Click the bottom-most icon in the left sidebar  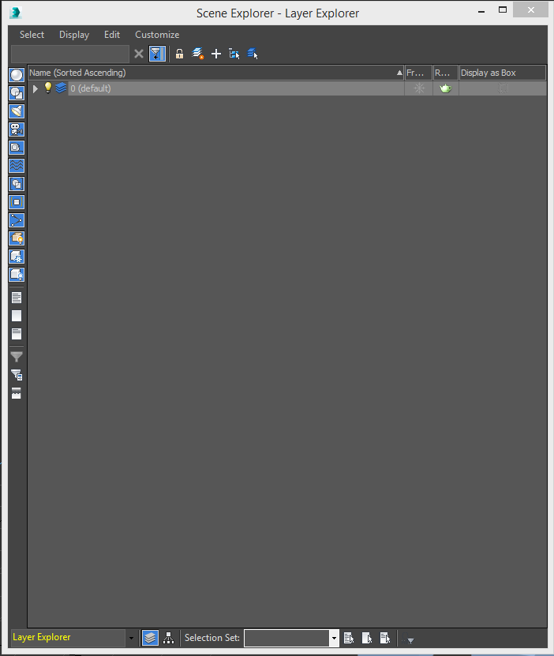17,393
